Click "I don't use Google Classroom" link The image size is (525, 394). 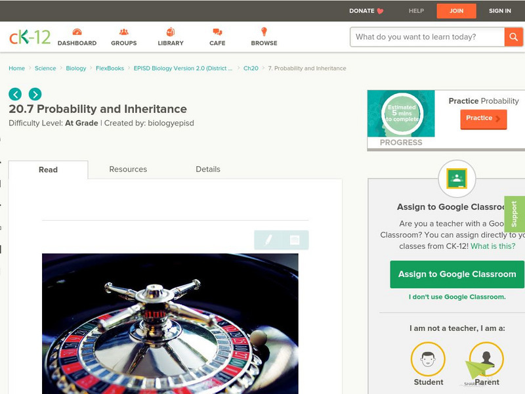click(x=457, y=297)
